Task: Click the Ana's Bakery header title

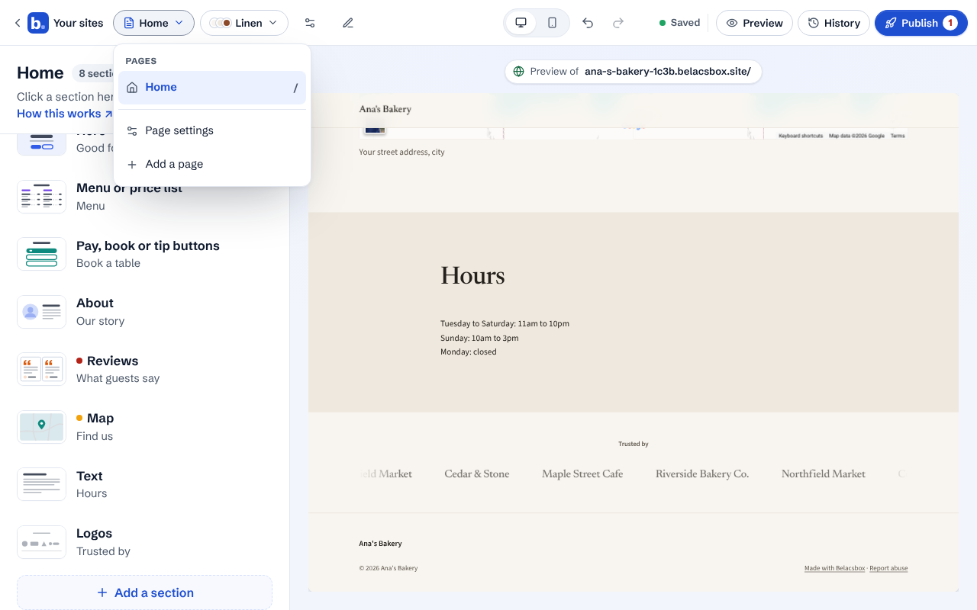Action: pyautogui.click(x=385, y=109)
